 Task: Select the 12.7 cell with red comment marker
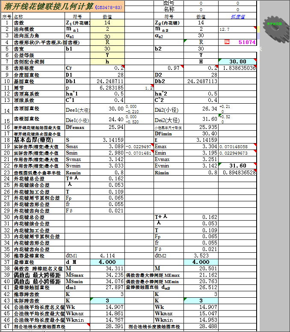click(x=237, y=29)
